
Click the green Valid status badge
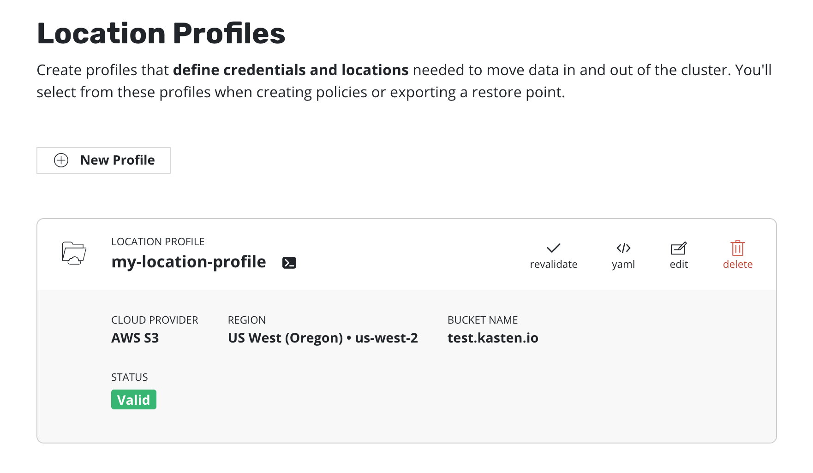[x=134, y=400]
